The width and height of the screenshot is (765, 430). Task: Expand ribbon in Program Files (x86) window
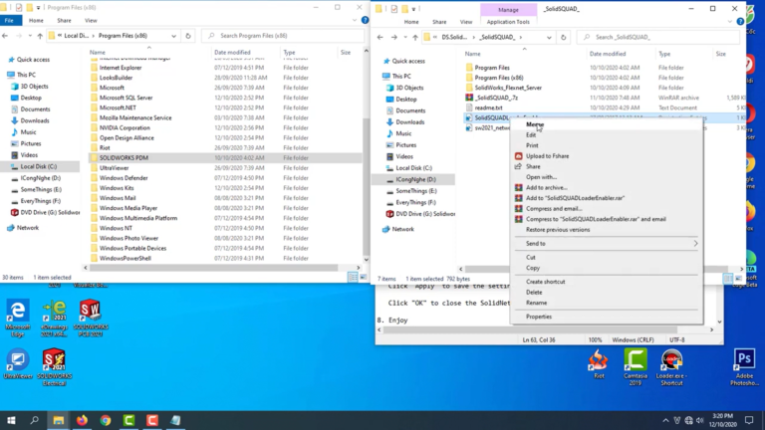pyautogui.click(x=355, y=21)
